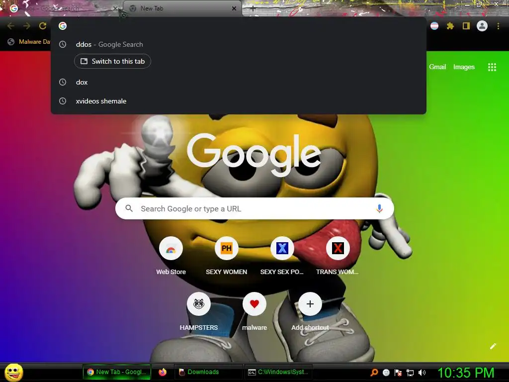Click the Gmail link
Screen dimensions: 509x382
click(437, 67)
